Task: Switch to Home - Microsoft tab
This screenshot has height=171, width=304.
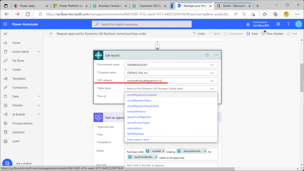Action: click(x=233, y=6)
